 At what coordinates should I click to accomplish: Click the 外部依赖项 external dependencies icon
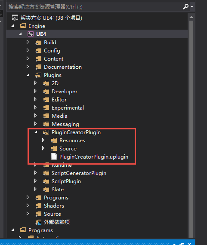38,222
